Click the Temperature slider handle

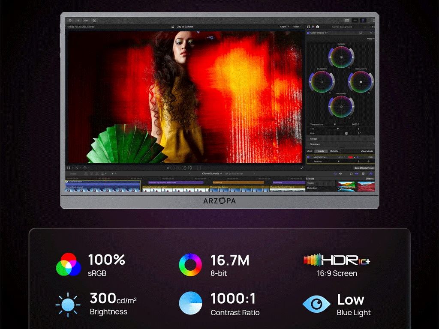(334, 125)
